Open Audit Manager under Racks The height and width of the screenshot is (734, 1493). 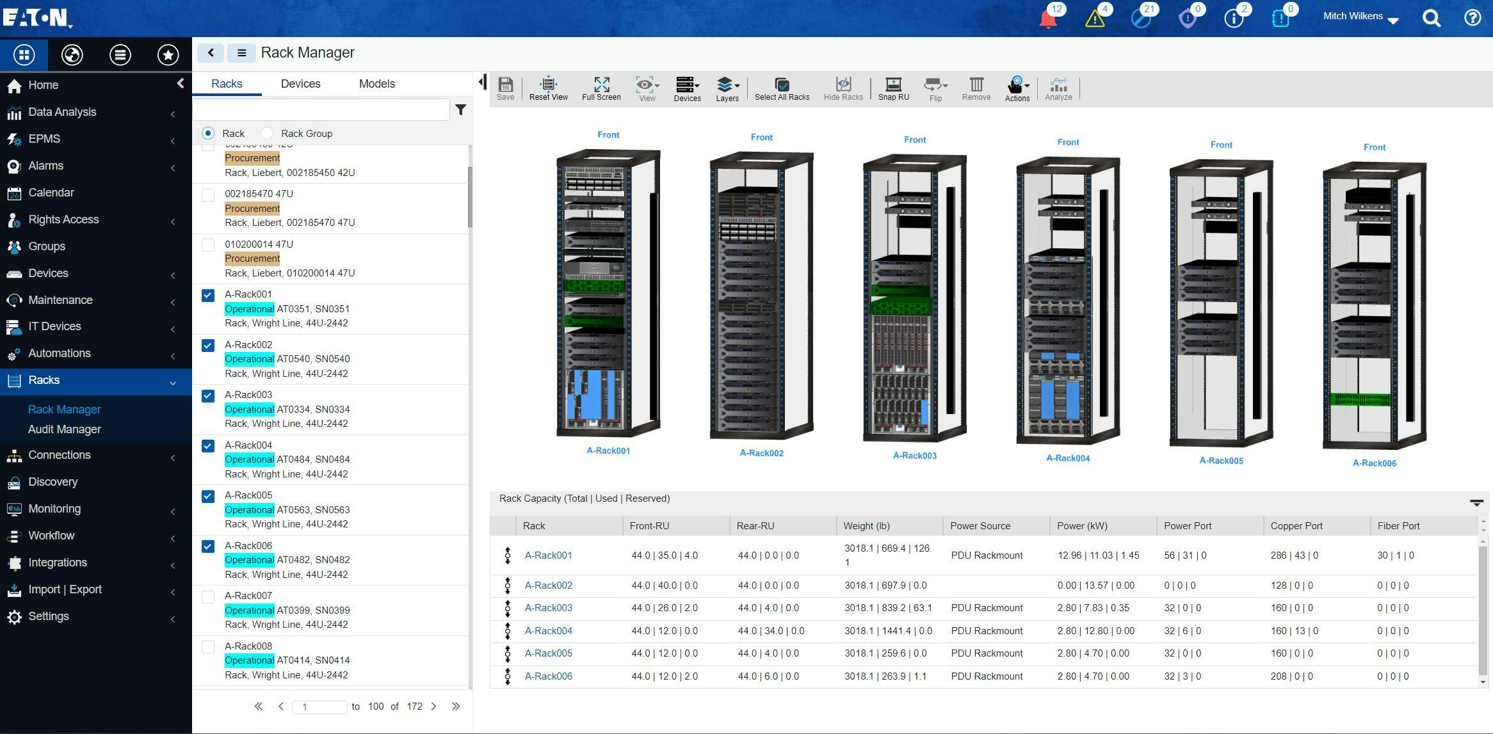coord(64,429)
